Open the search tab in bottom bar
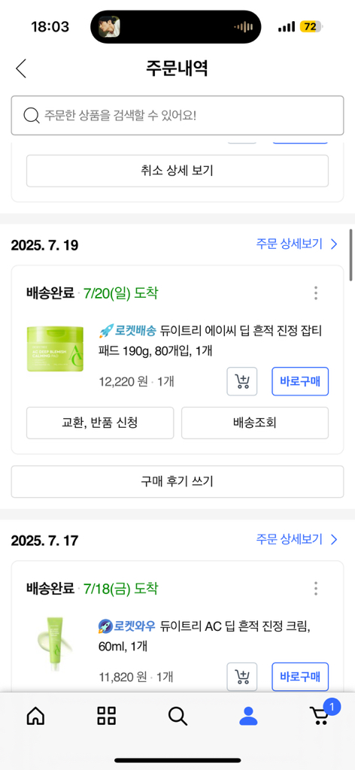This screenshot has height=770, width=355. tap(177, 716)
